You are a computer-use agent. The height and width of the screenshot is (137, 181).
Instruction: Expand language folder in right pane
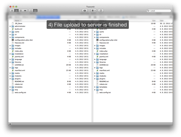pyautogui.click(x=95, y=59)
